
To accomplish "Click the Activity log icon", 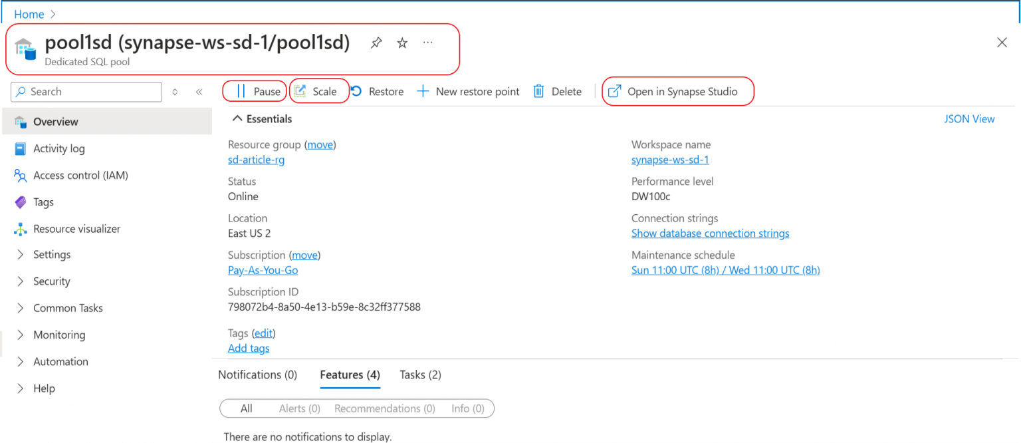I will (x=21, y=149).
